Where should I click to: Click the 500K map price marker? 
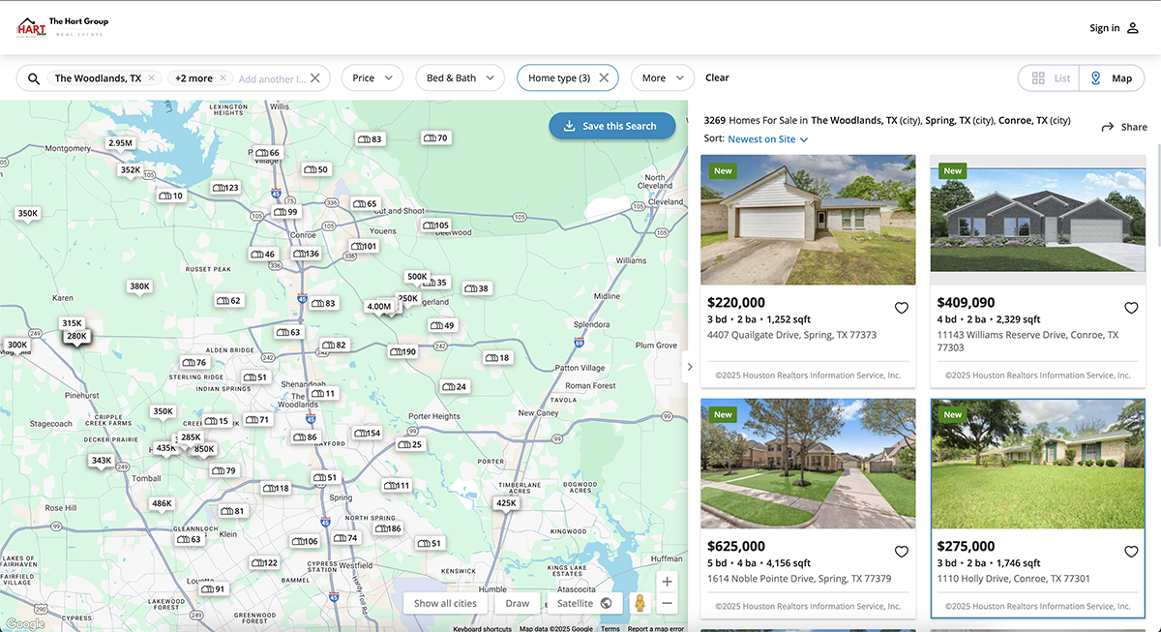pyautogui.click(x=417, y=277)
